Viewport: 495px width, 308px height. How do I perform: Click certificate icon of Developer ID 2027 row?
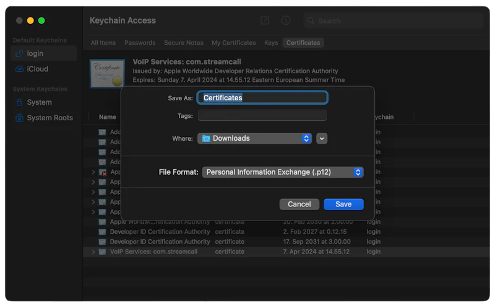(102, 232)
